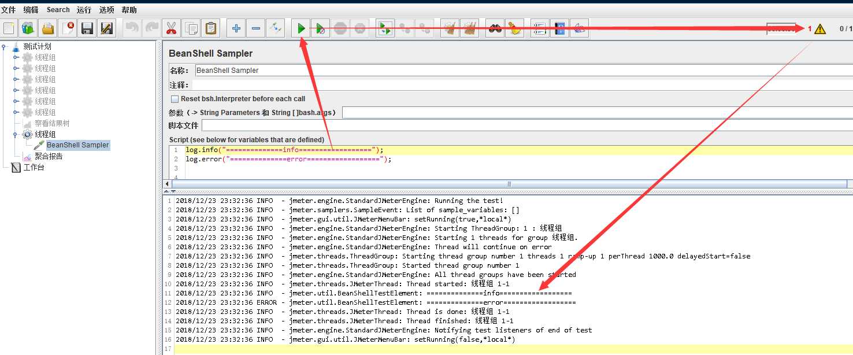Select the 聚合报告 tree node
The height and width of the screenshot is (355, 853).
tap(49, 156)
